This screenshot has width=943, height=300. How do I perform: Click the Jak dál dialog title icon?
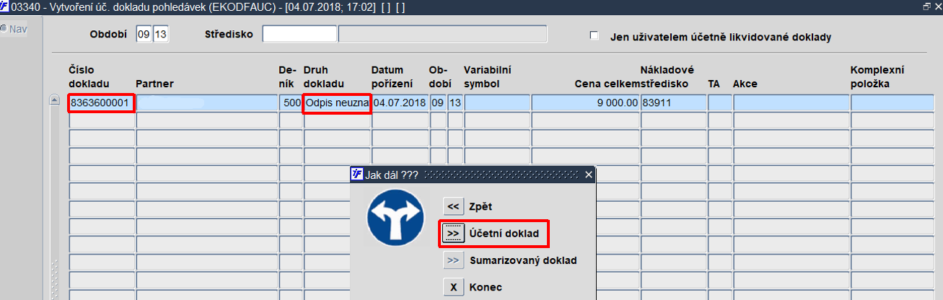click(357, 175)
